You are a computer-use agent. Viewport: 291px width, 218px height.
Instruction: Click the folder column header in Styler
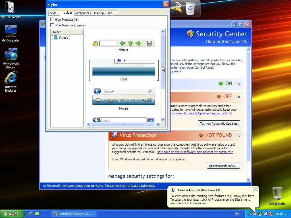[x=67, y=32]
